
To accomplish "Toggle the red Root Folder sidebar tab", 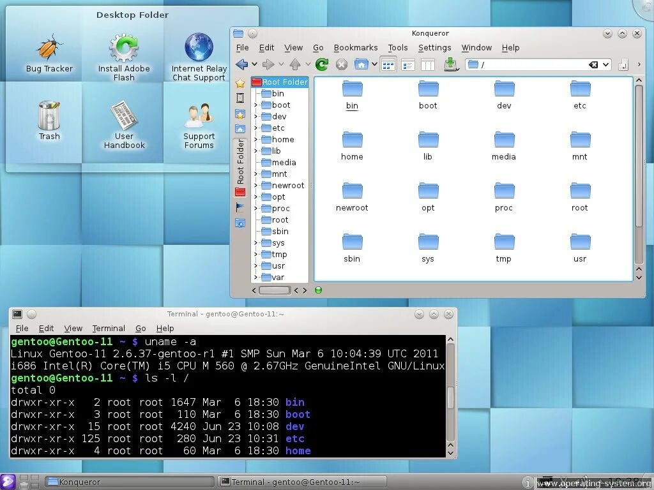I will pos(240,168).
